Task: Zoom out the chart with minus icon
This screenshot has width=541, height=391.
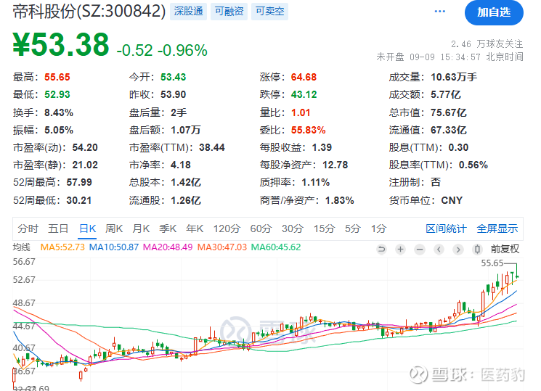Action: [420, 249]
